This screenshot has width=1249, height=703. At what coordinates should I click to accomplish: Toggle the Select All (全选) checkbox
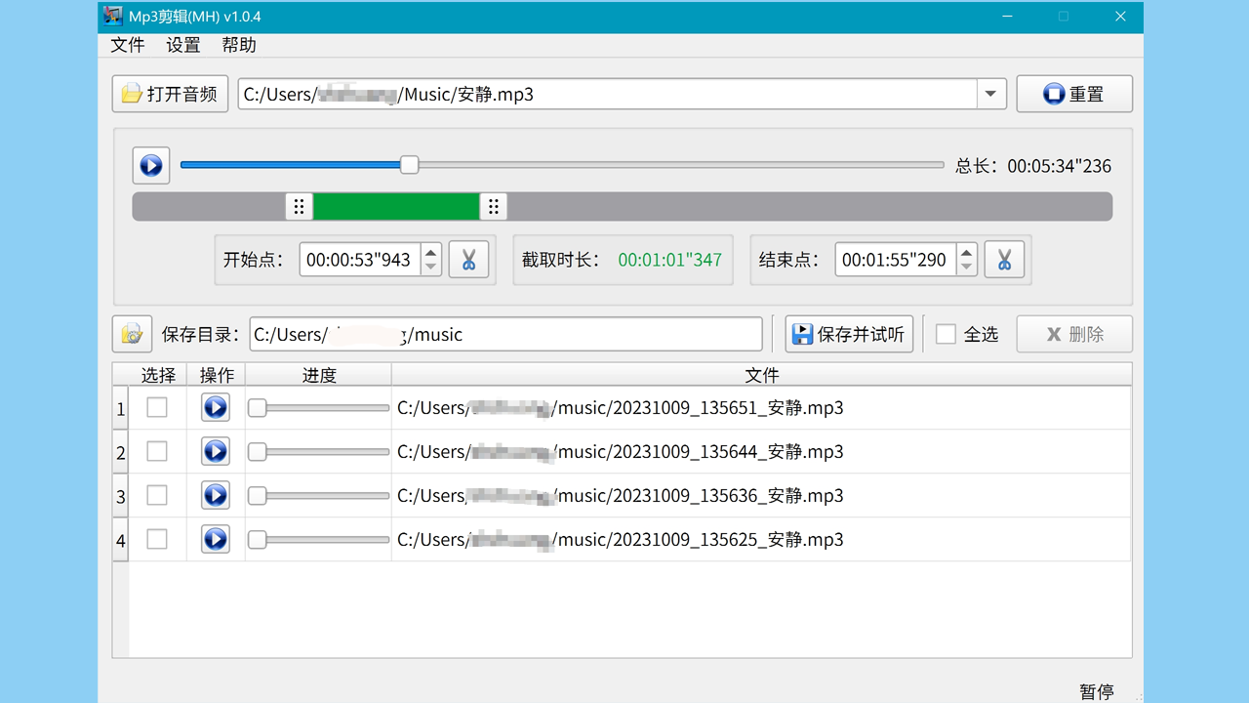click(x=946, y=334)
